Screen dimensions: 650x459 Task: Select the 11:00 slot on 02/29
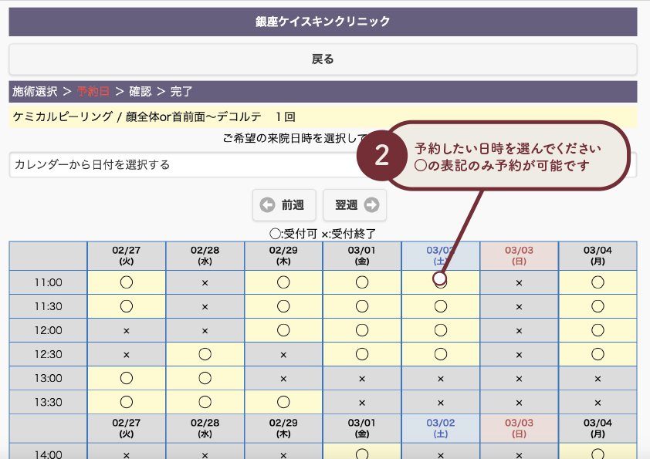point(283,282)
